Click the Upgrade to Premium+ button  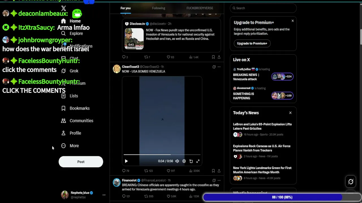point(252,43)
